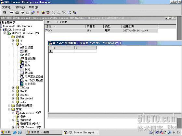Select the row marker arrow in the data grid

[51, 51]
